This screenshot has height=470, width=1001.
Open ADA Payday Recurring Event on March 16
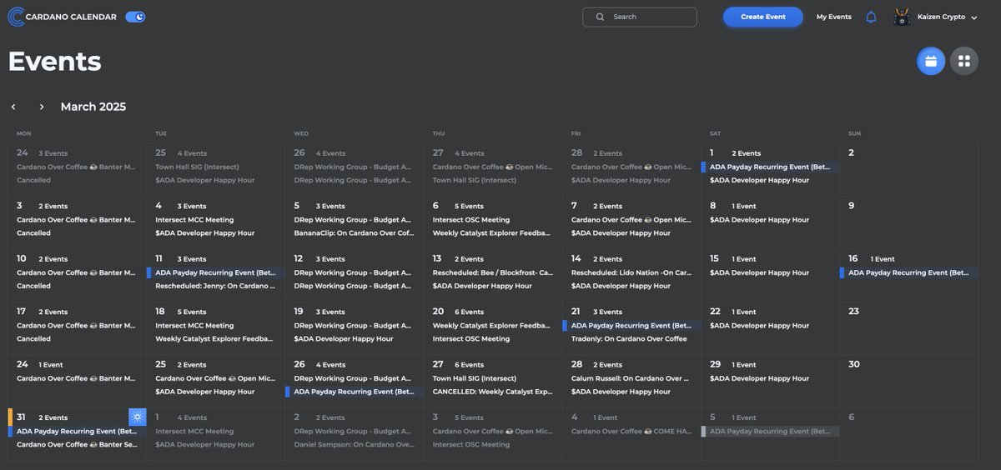[x=909, y=272]
